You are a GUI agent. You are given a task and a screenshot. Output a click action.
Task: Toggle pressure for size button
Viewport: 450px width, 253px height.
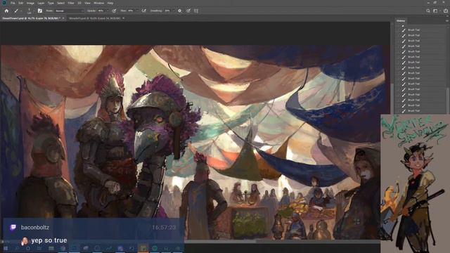(x=188, y=11)
